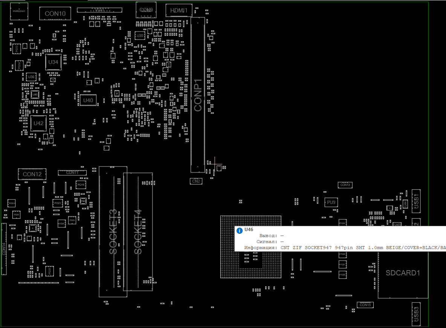Select the SOCKET3 memory slot
This screenshot has height=328, width=446.
(x=113, y=231)
